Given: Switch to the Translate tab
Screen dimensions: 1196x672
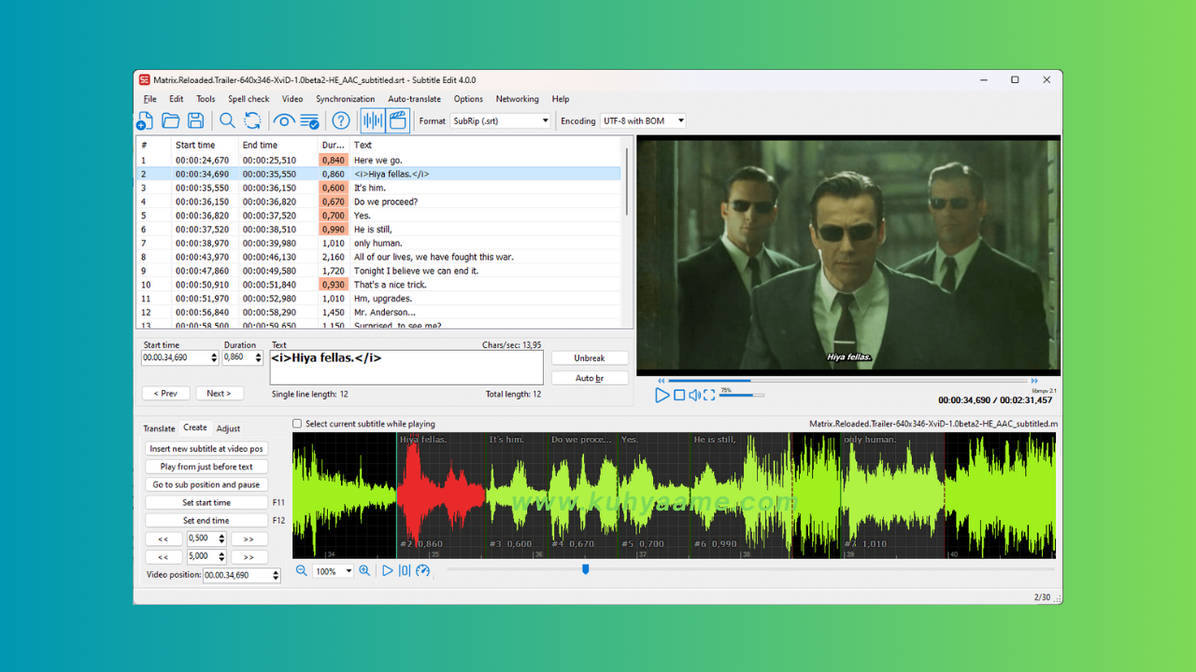Looking at the screenshot, I should 159,428.
